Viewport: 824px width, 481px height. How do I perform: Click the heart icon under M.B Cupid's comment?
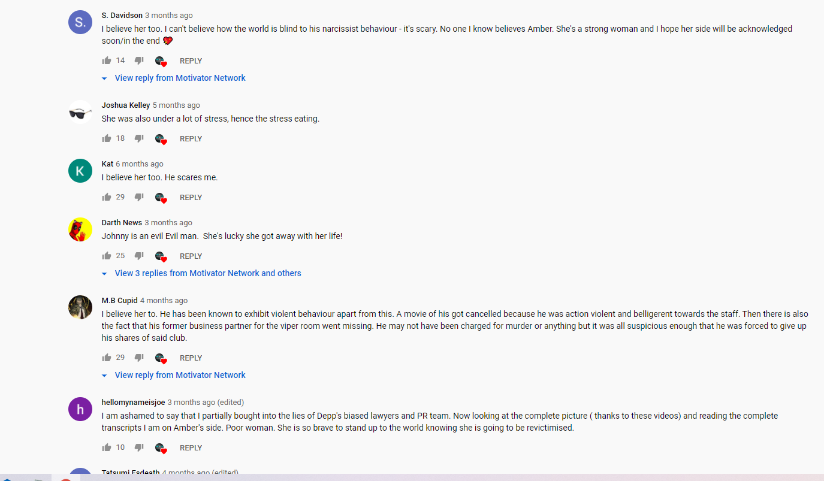pos(161,358)
